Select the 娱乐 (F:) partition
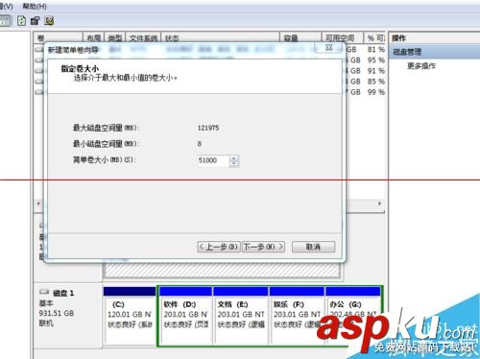This screenshot has height=359, width=480. (297, 316)
